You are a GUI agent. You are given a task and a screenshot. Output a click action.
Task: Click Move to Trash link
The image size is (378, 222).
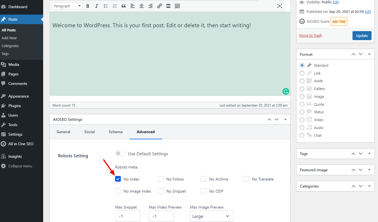[310, 36]
